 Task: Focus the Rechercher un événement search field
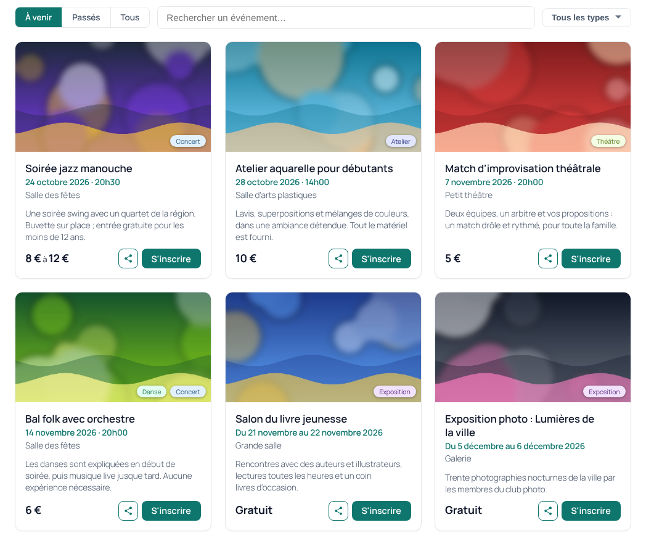(346, 18)
